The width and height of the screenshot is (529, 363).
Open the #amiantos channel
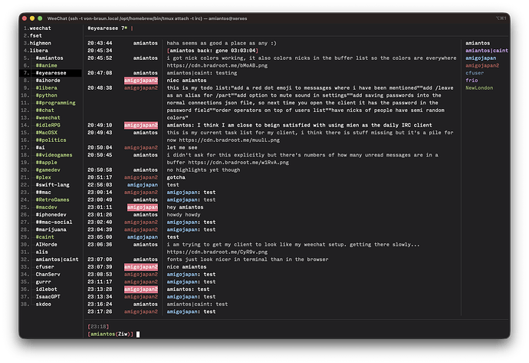pyautogui.click(x=49, y=58)
